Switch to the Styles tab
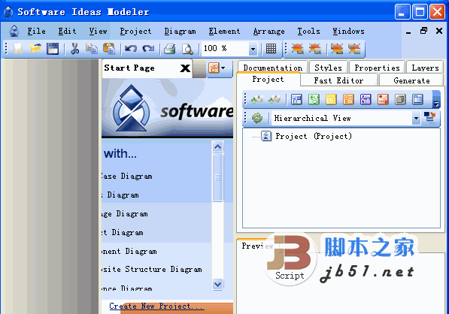Viewport: 449px width, 314px height. click(328, 68)
